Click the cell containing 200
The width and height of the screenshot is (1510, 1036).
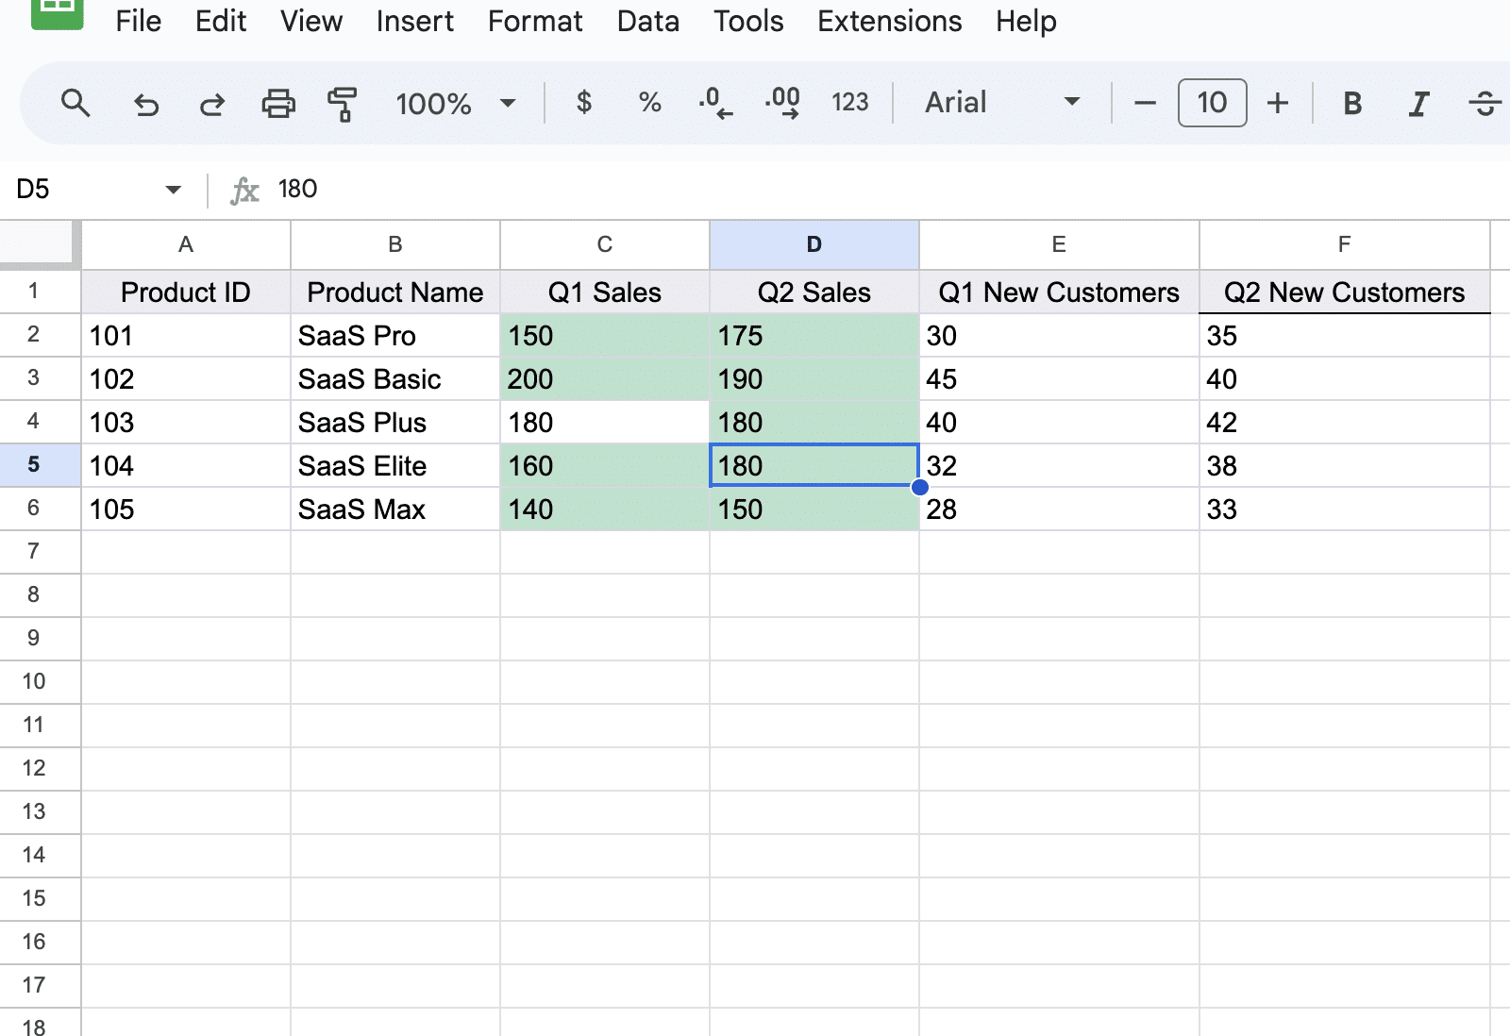pos(605,379)
